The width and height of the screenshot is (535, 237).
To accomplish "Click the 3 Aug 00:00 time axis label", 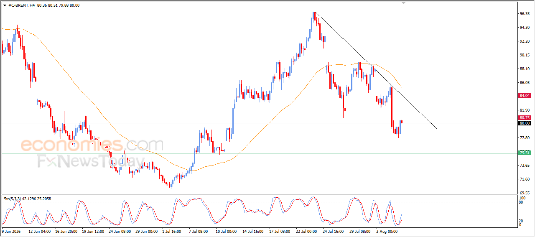I will pyautogui.click(x=387, y=231).
